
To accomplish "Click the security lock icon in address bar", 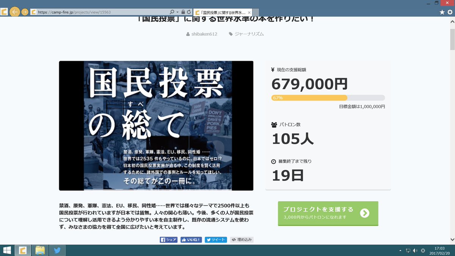I will [x=183, y=12].
